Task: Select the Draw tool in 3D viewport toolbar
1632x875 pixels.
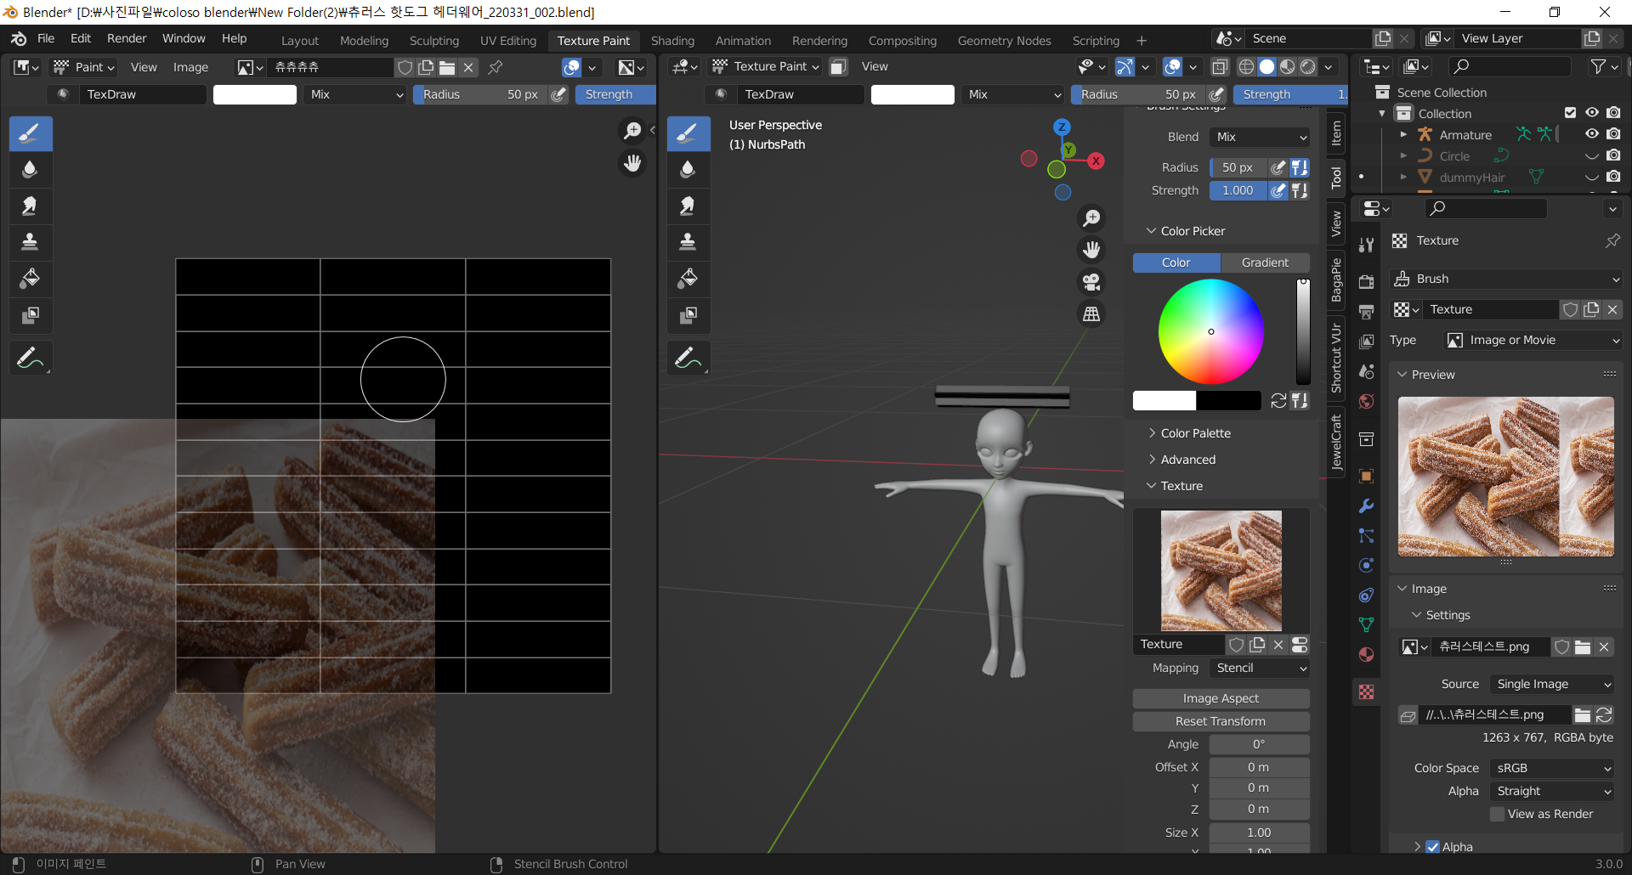Action: tap(688, 133)
